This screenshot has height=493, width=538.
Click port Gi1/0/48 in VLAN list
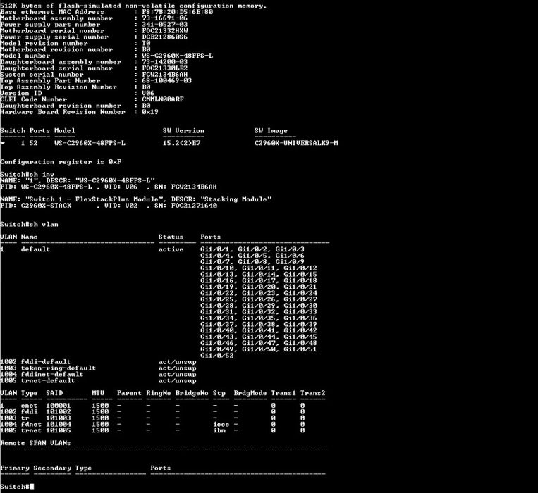pyautogui.click(x=300, y=343)
